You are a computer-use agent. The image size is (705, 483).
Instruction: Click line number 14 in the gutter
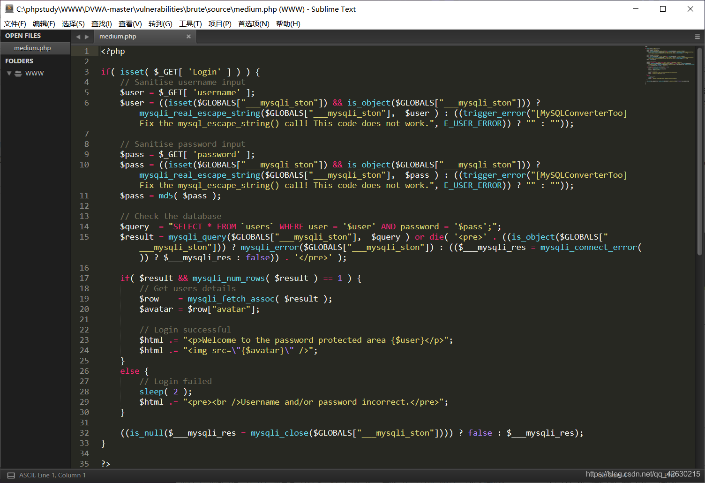tap(84, 226)
